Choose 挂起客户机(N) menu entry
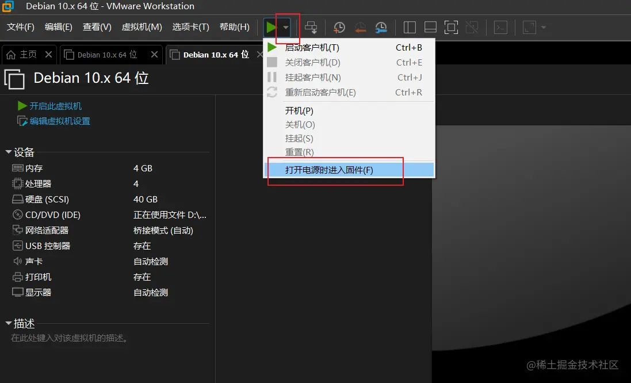 349,77
